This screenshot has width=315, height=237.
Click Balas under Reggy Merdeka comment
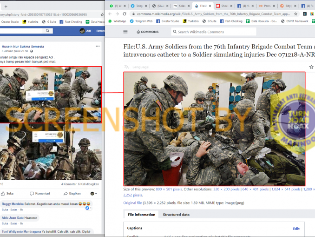click(x=13, y=210)
